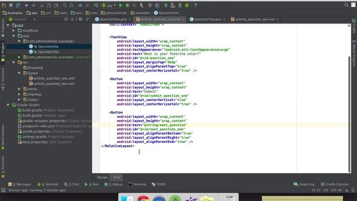
Task: Click the hide project panel icon
Action: [88, 20]
